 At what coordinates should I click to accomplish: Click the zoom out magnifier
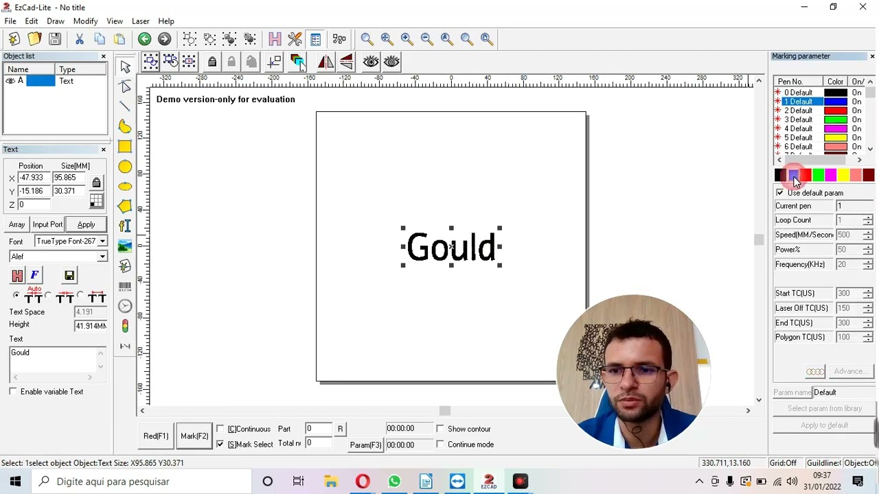coord(426,39)
